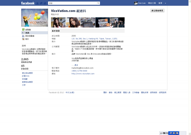
Task: Subscribe via RSS link in sidebar
Action: pos(26,76)
